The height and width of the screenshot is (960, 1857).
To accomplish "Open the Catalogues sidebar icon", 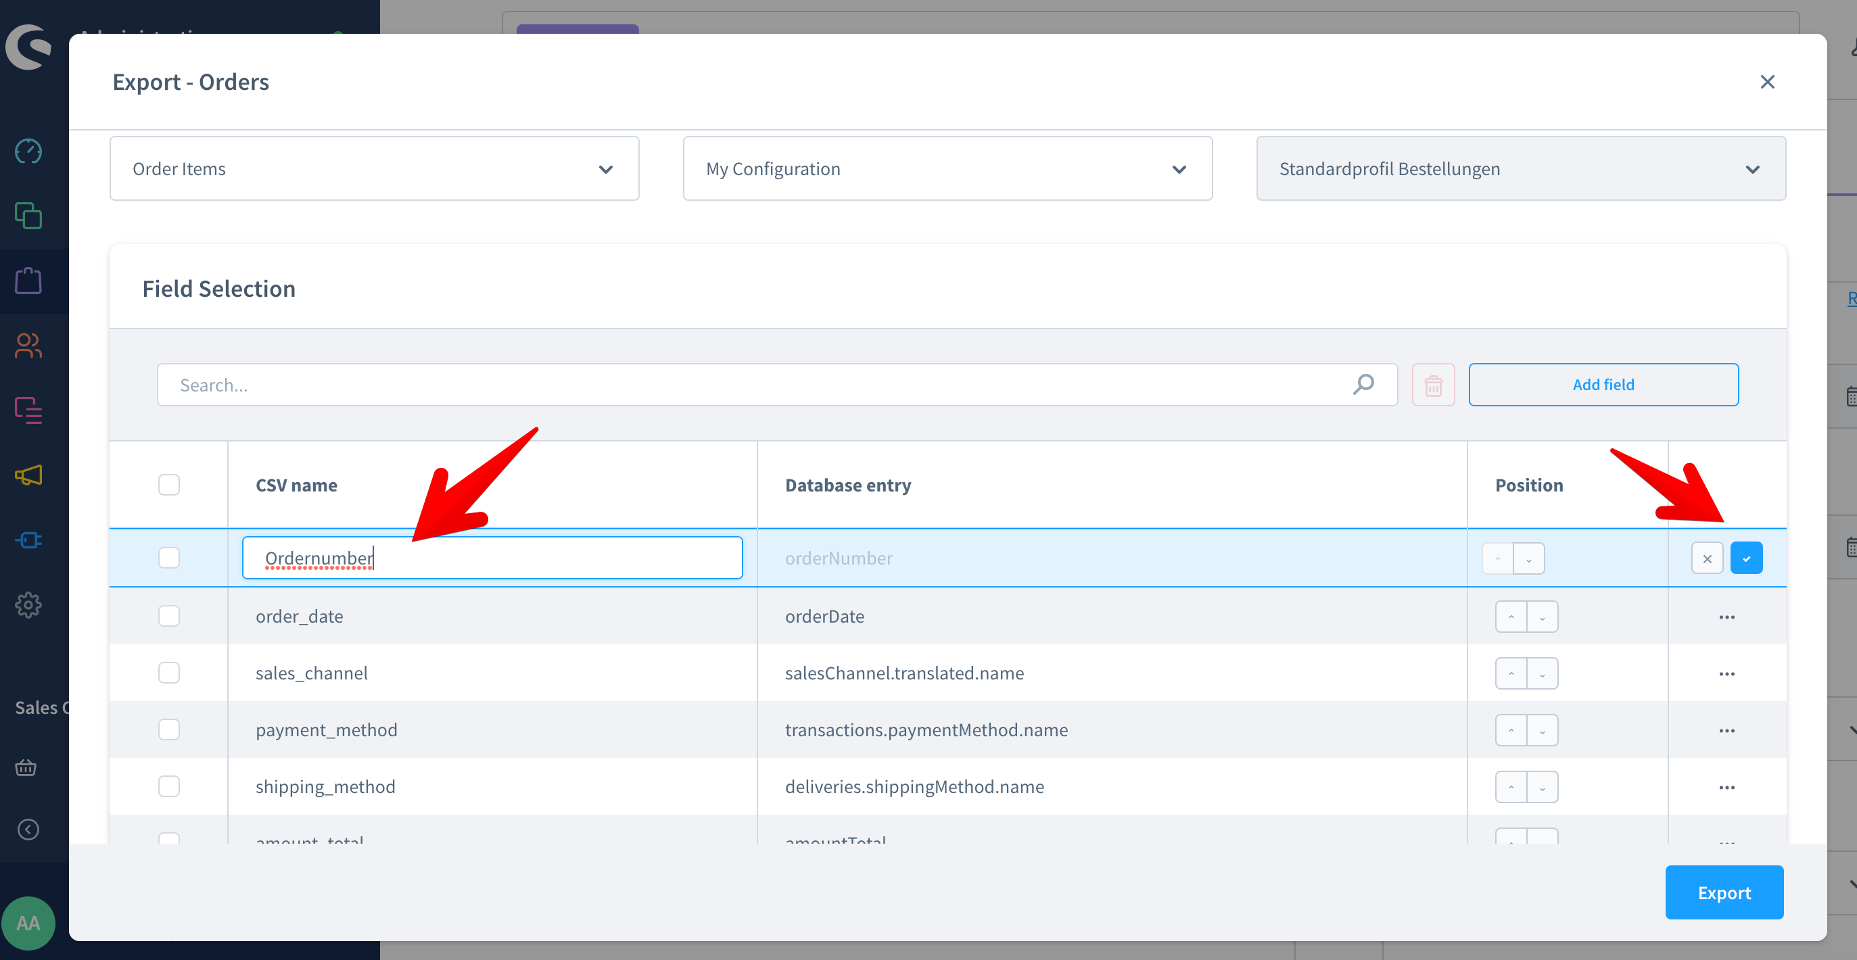I will pos(28,216).
